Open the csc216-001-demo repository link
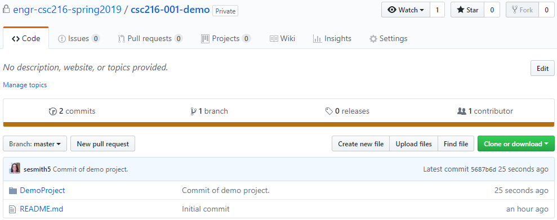 click(x=170, y=10)
